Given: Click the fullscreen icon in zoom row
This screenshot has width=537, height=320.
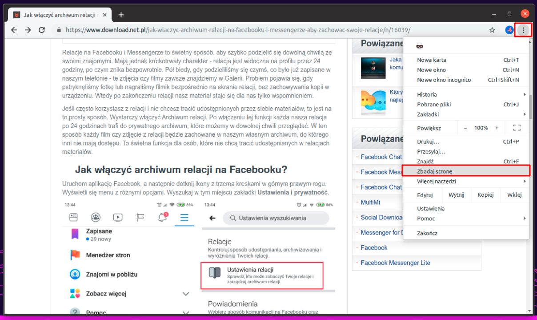Looking at the screenshot, I should click(517, 128).
